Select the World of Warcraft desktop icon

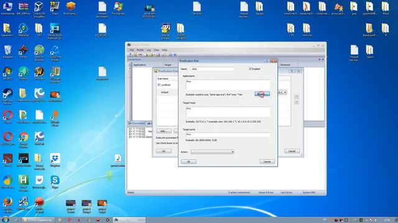point(39,73)
